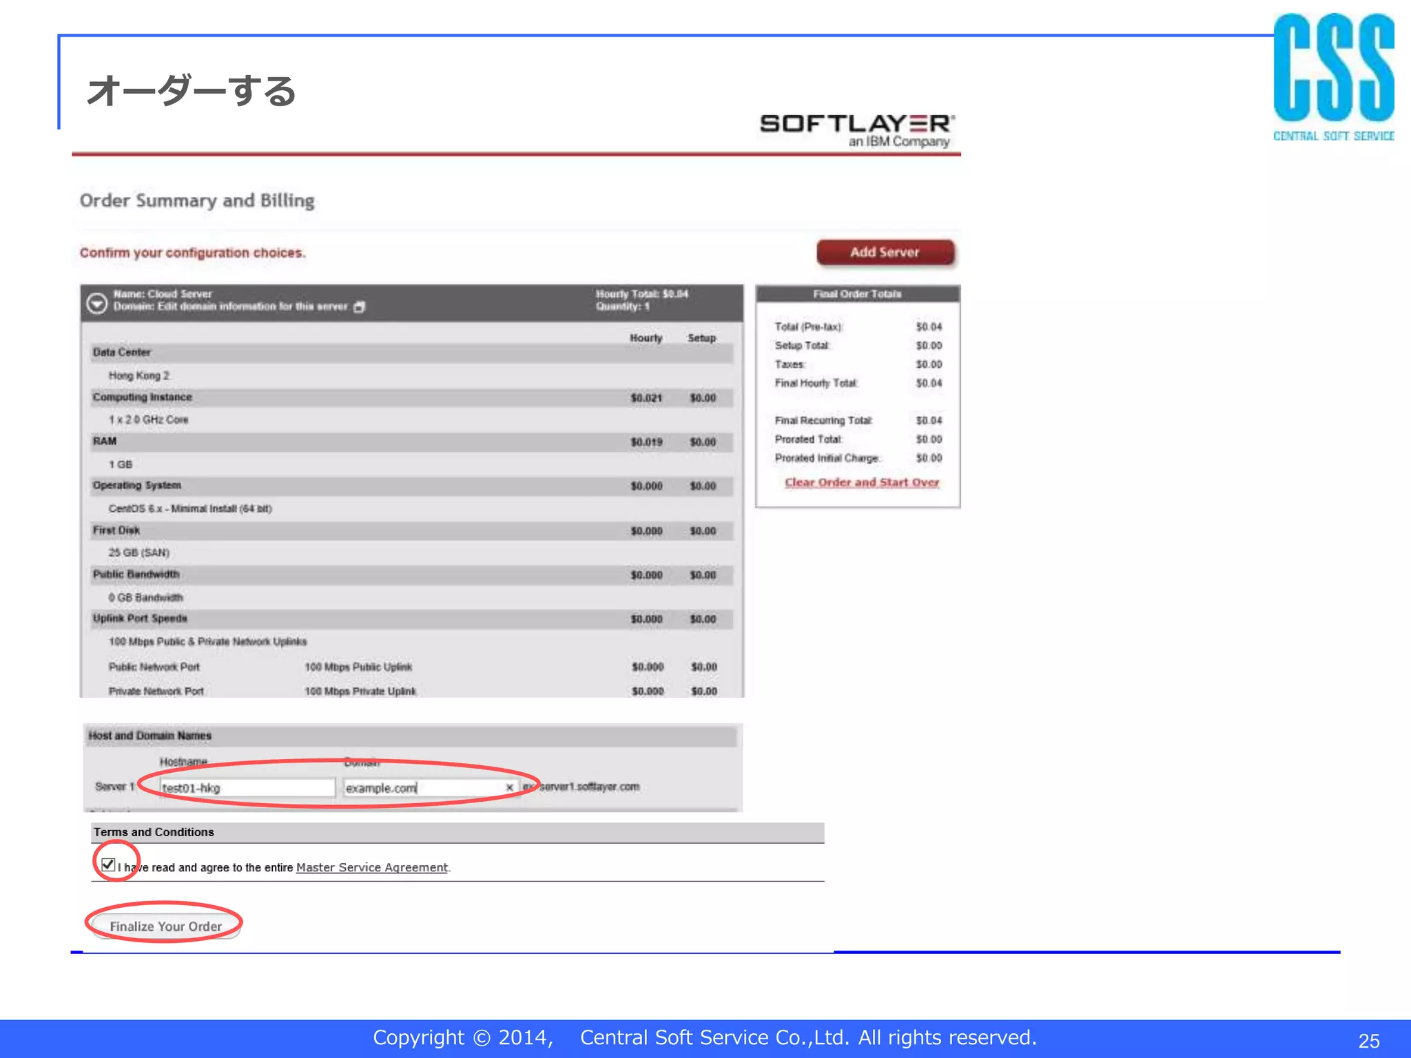Click the Host and Domain Names header
Image resolution: width=1411 pixels, height=1058 pixels.
pos(412,736)
